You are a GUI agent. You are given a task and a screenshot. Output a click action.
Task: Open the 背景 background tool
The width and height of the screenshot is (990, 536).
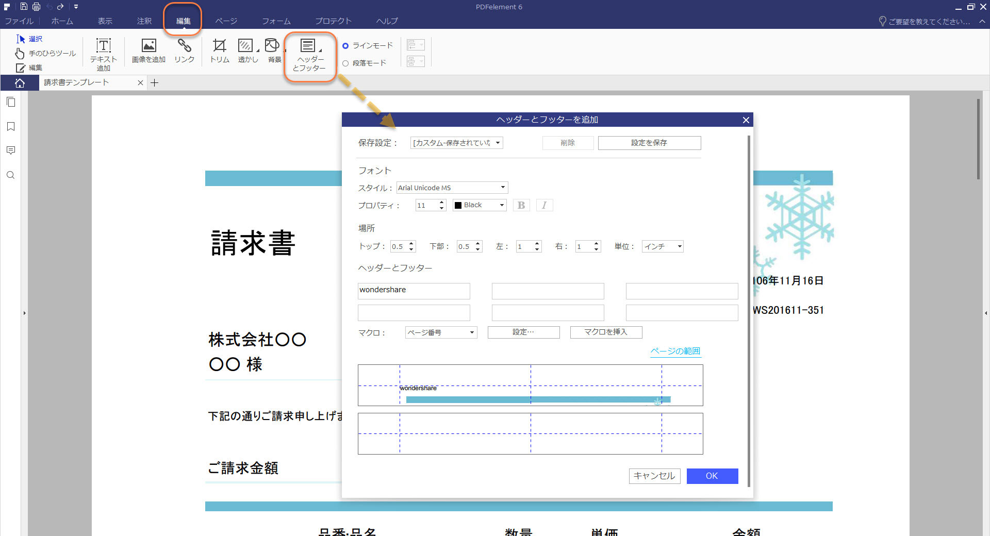pyautogui.click(x=274, y=51)
